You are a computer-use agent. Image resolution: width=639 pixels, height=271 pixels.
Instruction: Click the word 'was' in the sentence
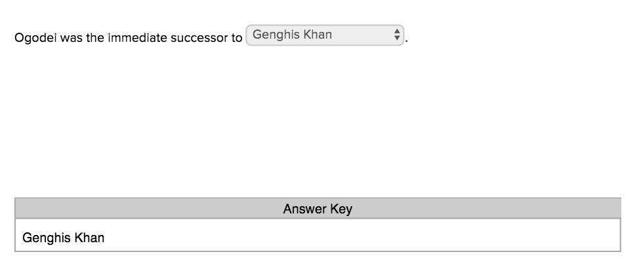[x=71, y=38]
